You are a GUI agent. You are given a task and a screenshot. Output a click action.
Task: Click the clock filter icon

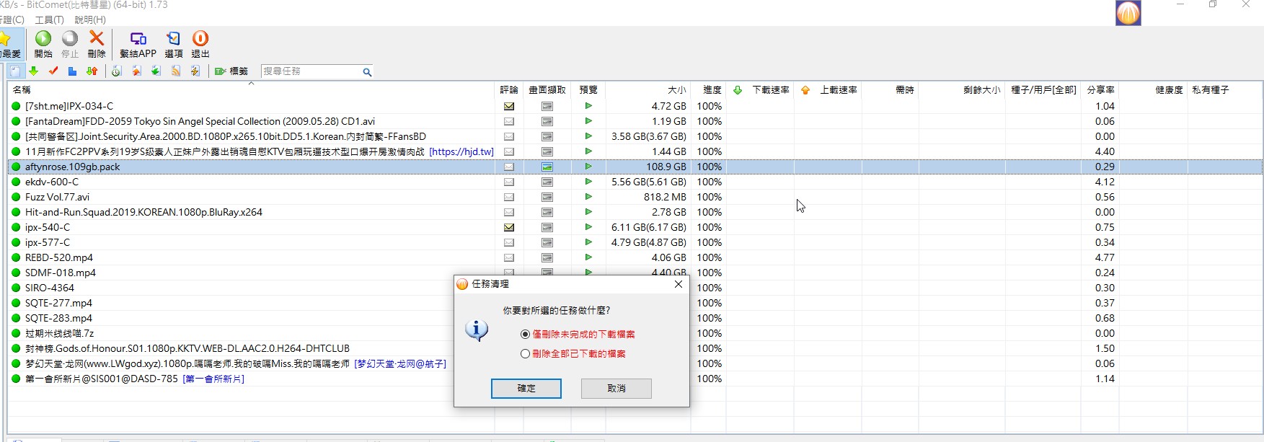coord(117,71)
